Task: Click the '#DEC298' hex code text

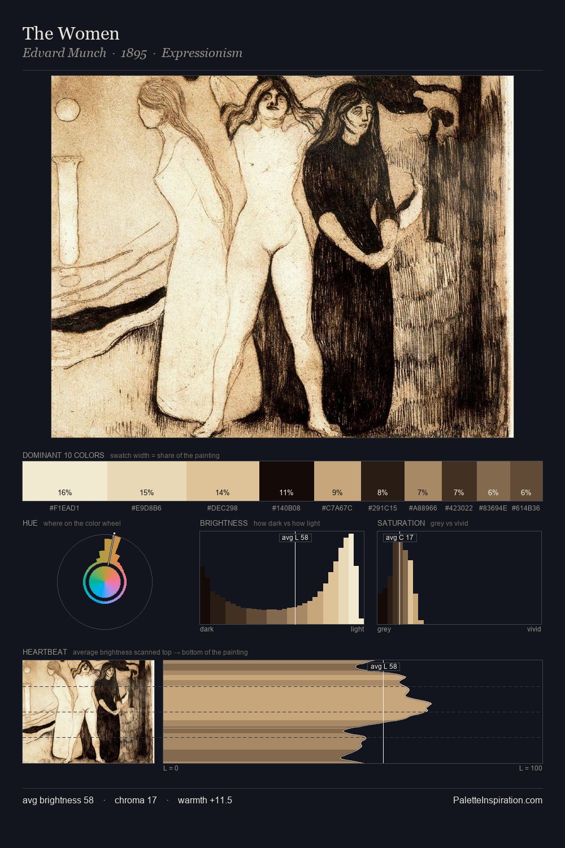Action: pyautogui.click(x=223, y=508)
